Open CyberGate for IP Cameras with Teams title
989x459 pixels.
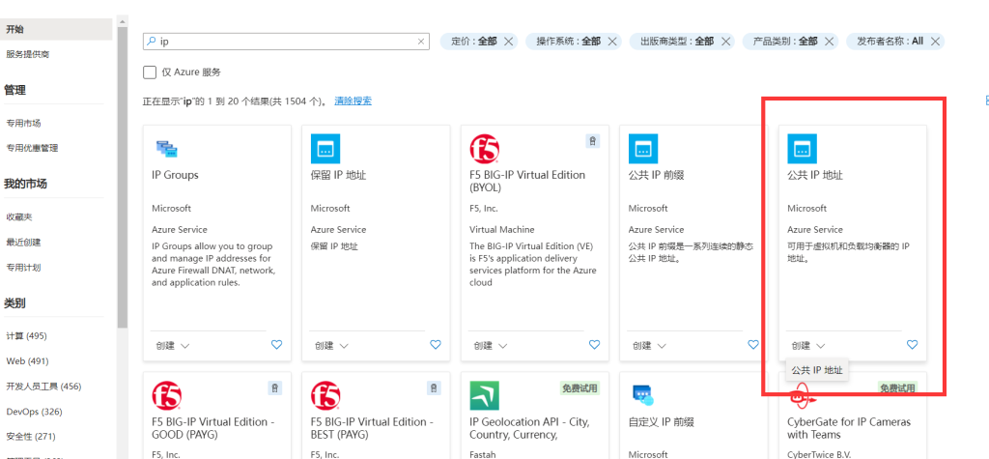[849, 428]
